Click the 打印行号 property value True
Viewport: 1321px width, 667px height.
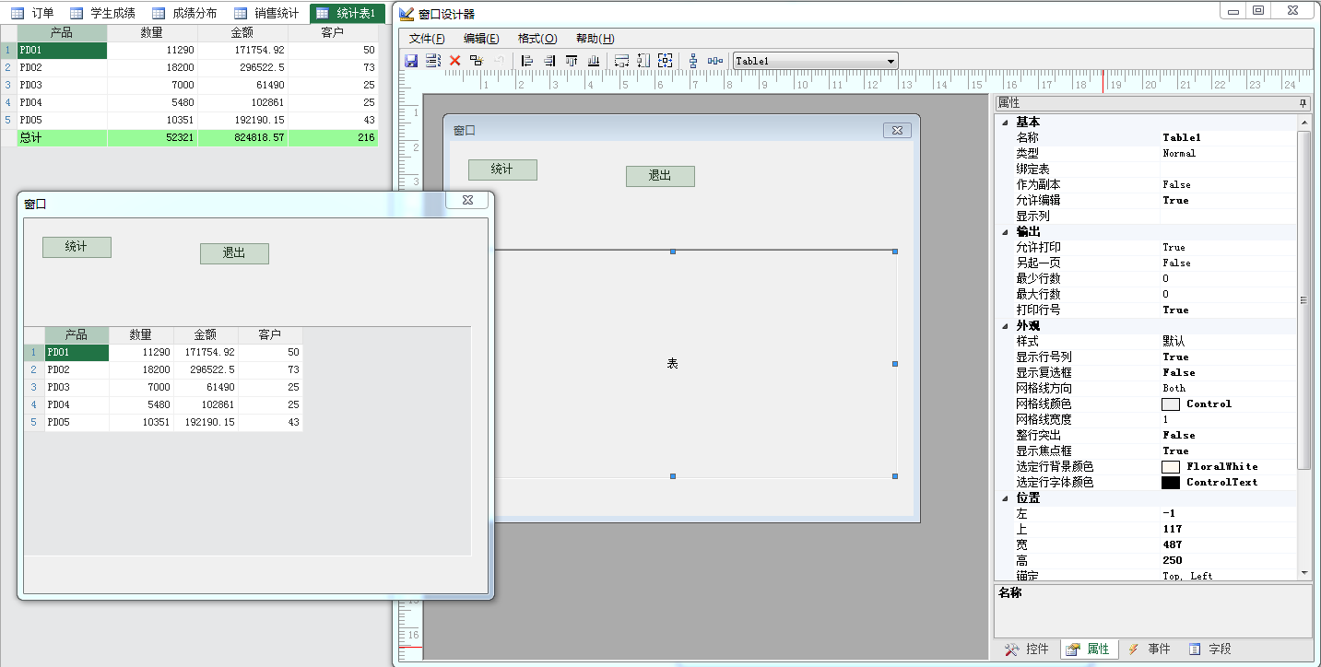coord(1228,310)
